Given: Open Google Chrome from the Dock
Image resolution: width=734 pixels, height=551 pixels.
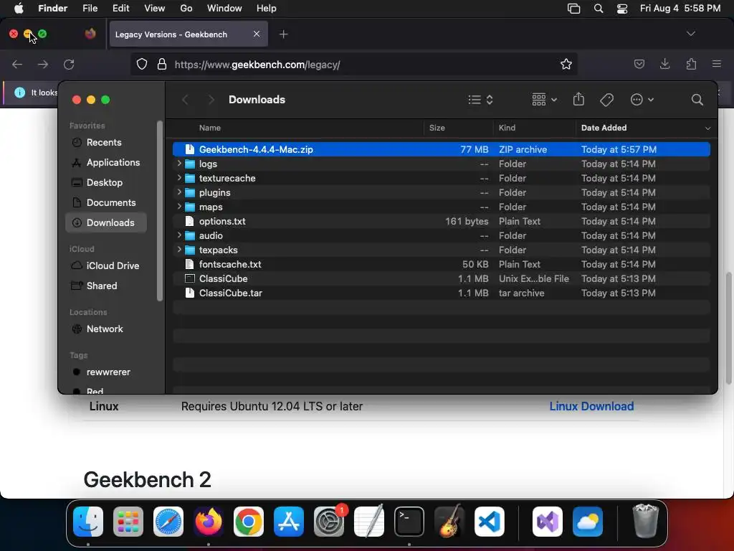Looking at the screenshot, I should pyautogui.click(x=249, y=521).
